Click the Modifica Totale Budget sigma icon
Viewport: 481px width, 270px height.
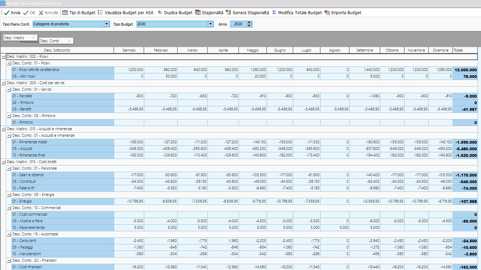(x=274, y=12)
